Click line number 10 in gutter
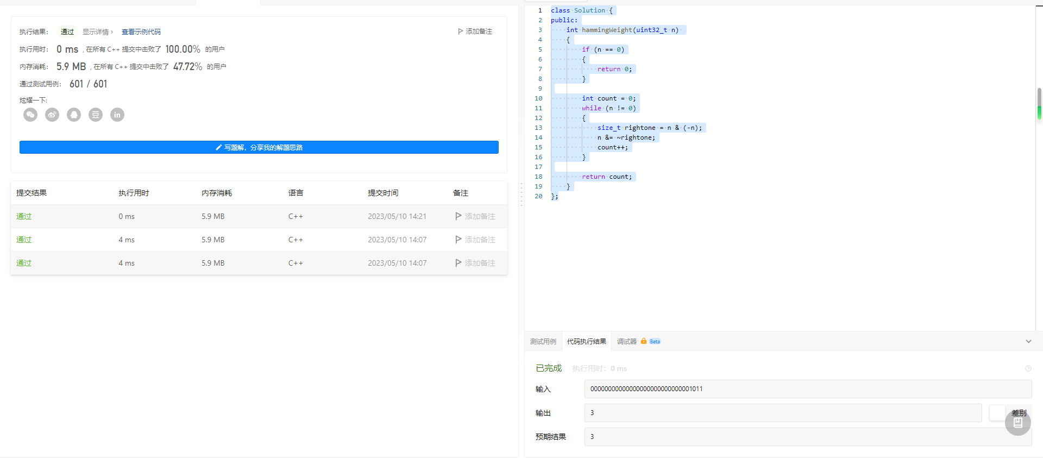This screenshot has height=458, width=1043. coord(538,98)
